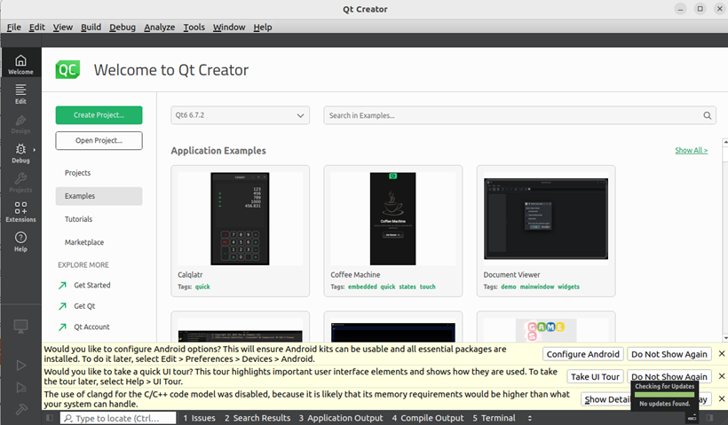Click the magnifier icon in Search in Examples
This screenshot has height=425, width=728.
(707, 115)
